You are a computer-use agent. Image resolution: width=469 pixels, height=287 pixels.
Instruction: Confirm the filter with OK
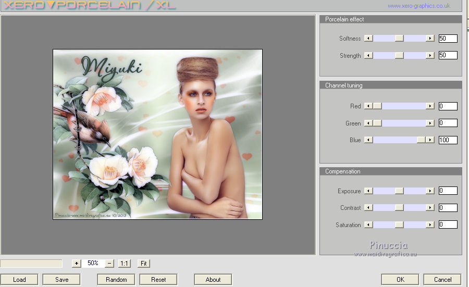(x=400, y=280)
